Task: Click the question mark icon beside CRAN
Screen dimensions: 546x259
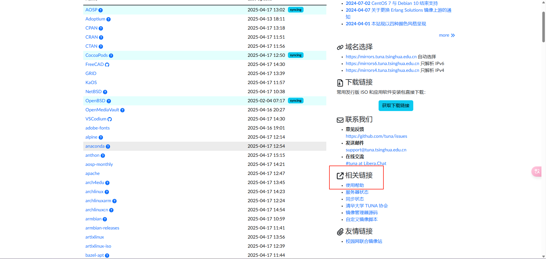Action: 101,37
